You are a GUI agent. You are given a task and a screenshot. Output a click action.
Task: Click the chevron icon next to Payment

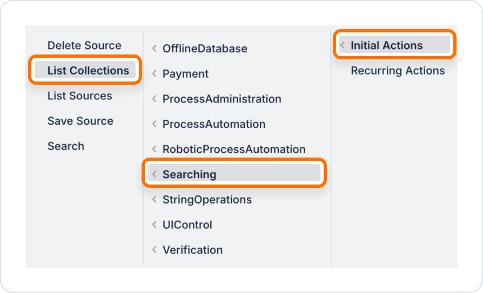point(155,73)
